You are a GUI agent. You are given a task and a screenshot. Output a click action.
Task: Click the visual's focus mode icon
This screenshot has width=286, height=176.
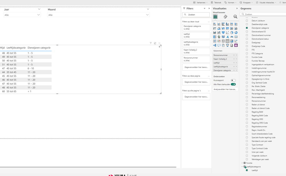click(x=155, y=43)
